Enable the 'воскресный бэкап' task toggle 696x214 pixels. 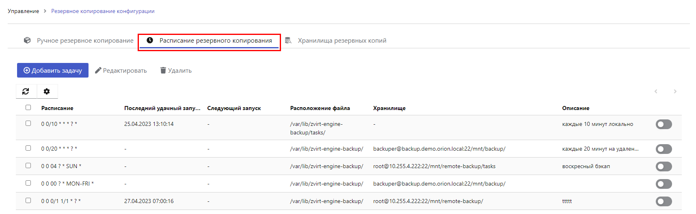[x=664, y=166]
